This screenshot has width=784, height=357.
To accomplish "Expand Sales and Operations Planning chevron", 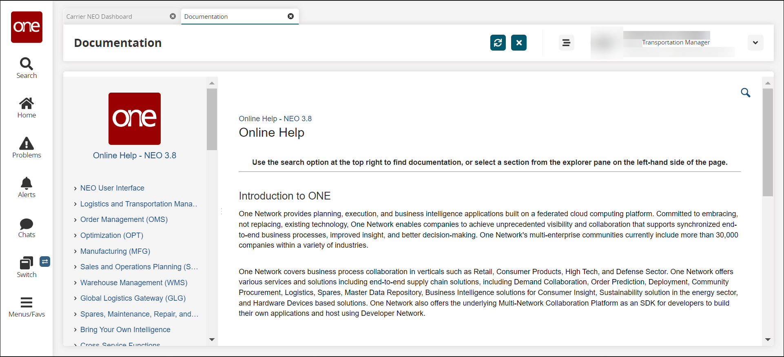I will pos(75,267).
